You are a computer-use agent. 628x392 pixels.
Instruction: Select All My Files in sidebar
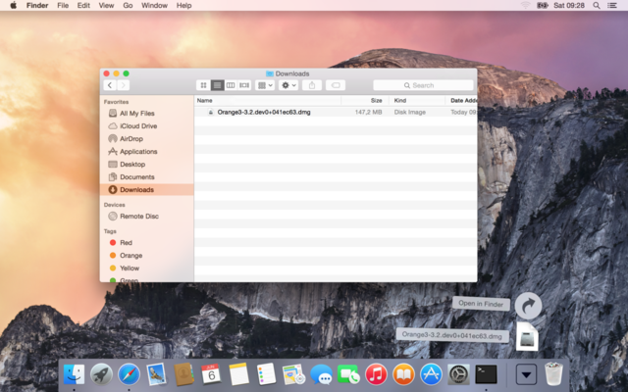pos(146,114)
